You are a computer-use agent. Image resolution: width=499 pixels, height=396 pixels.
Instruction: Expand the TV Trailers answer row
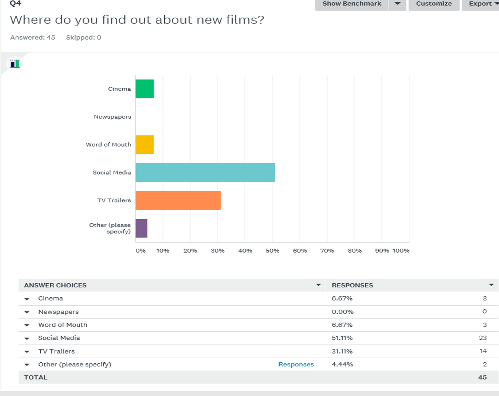pos(27,351)
